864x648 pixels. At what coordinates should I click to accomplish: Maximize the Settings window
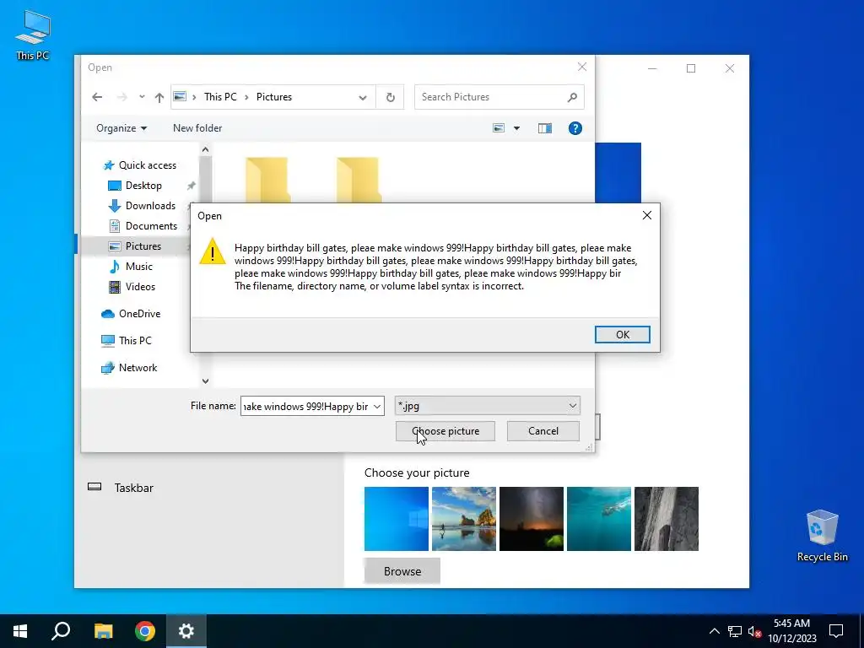pos(691,68)
